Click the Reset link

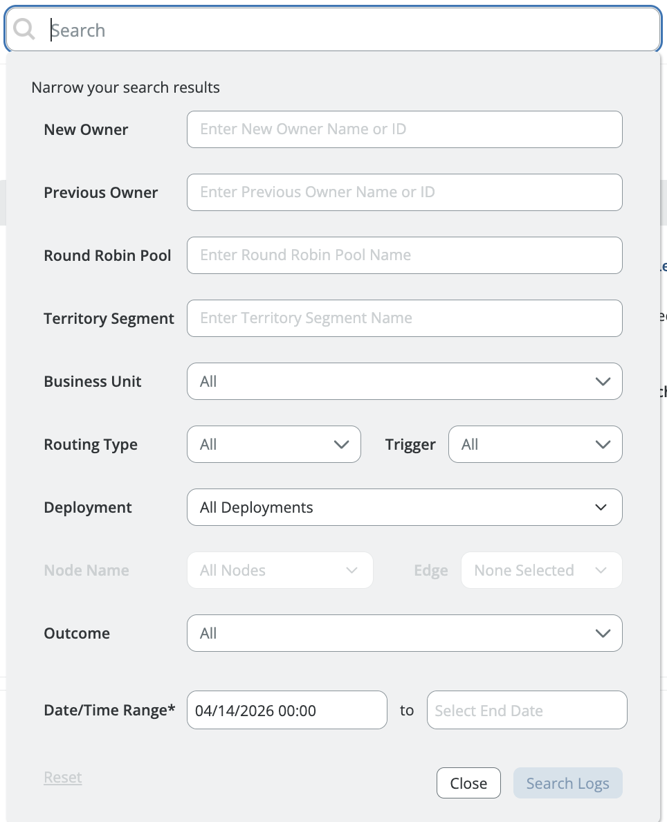click(x=63, y=777)
